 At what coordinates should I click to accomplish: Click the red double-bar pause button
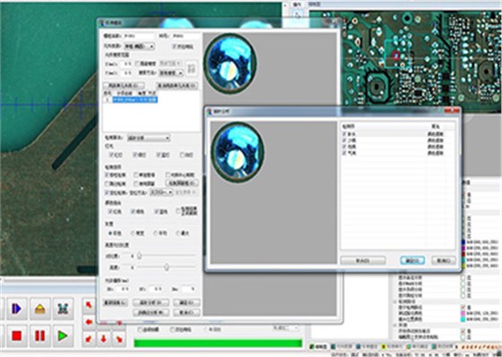click(39, 335)
